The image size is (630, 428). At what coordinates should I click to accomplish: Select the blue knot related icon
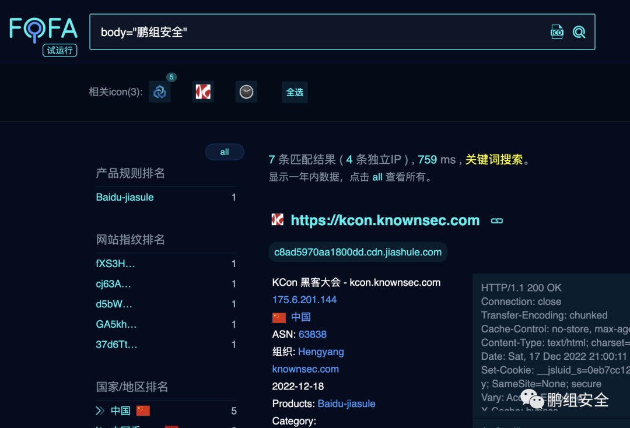[160, 92]
